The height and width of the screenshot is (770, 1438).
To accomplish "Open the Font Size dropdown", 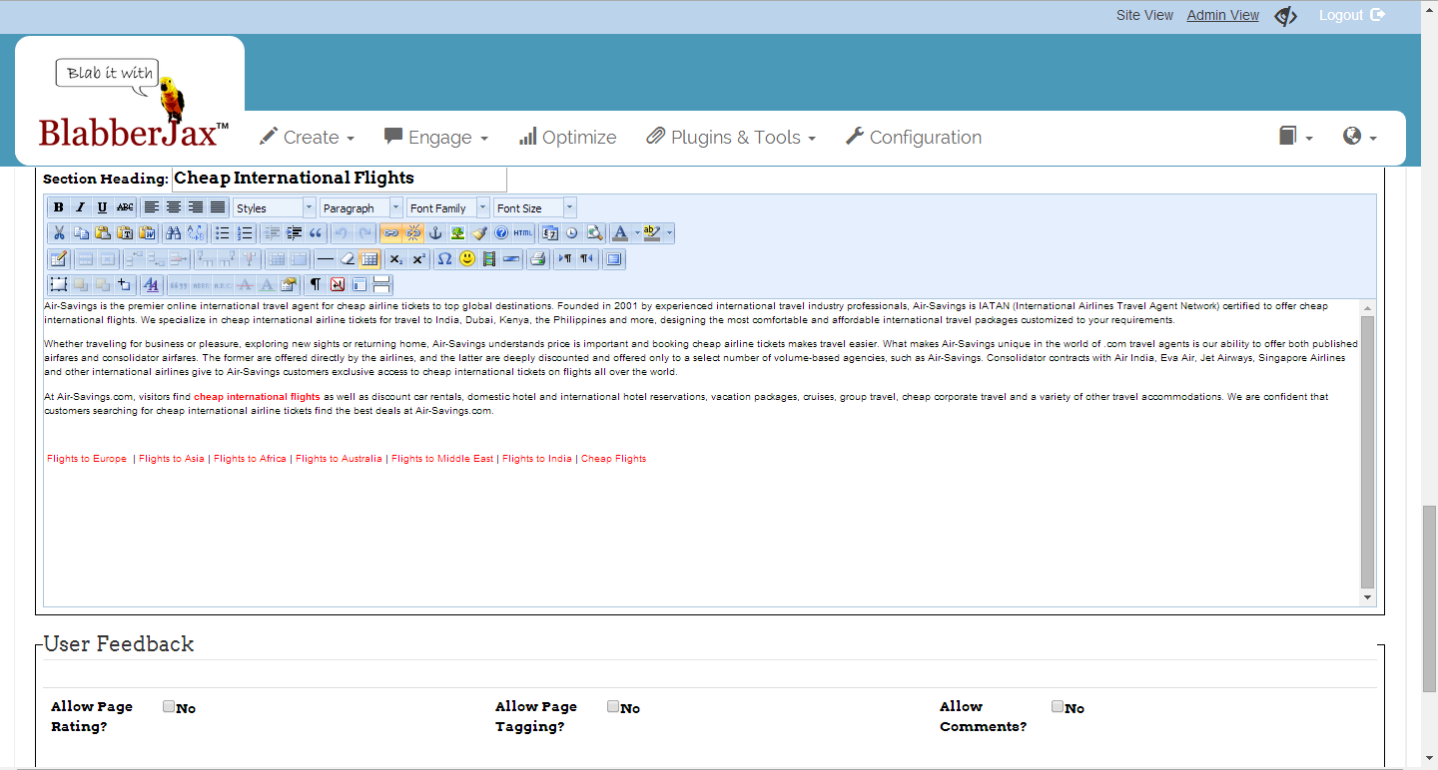I will pos(535,207).
